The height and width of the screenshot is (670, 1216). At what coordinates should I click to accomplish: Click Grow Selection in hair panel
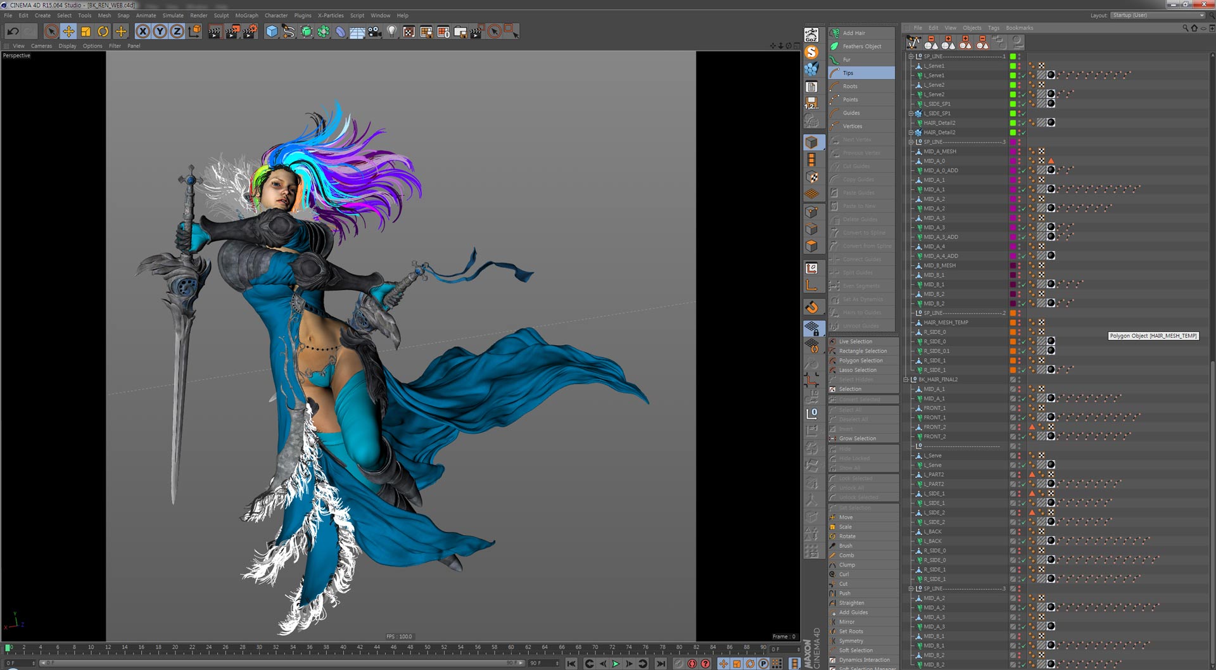(863, 438)
